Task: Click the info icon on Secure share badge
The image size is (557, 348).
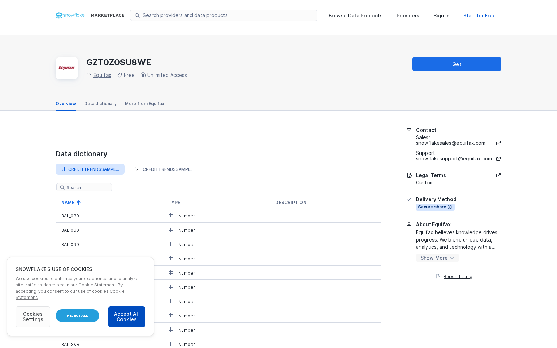Action: [x=450, y=207]
